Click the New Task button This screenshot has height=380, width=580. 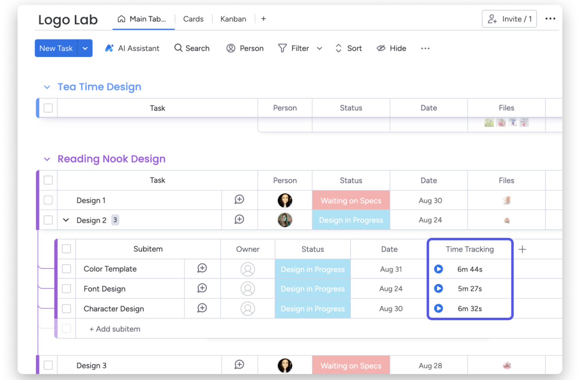[56, 48]
